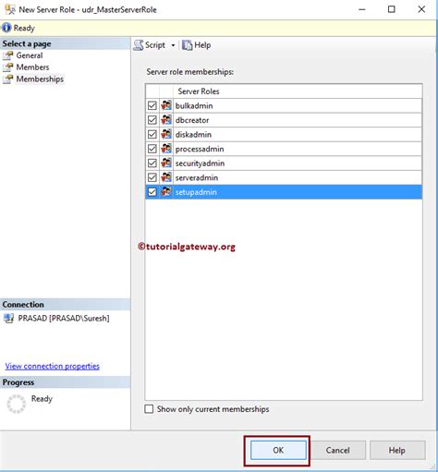This screenshot has width=438, height=472.
Task: Click the processadmin role icon
Action: [166, 149]
